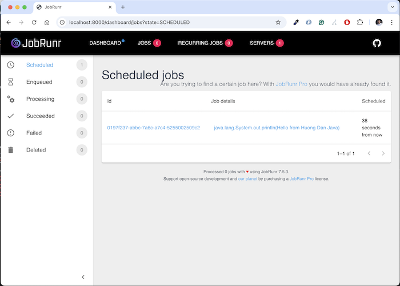Bookmark this page with the star icon
The height and width of the screenshot is (286, 400).
tap(278, 22)
